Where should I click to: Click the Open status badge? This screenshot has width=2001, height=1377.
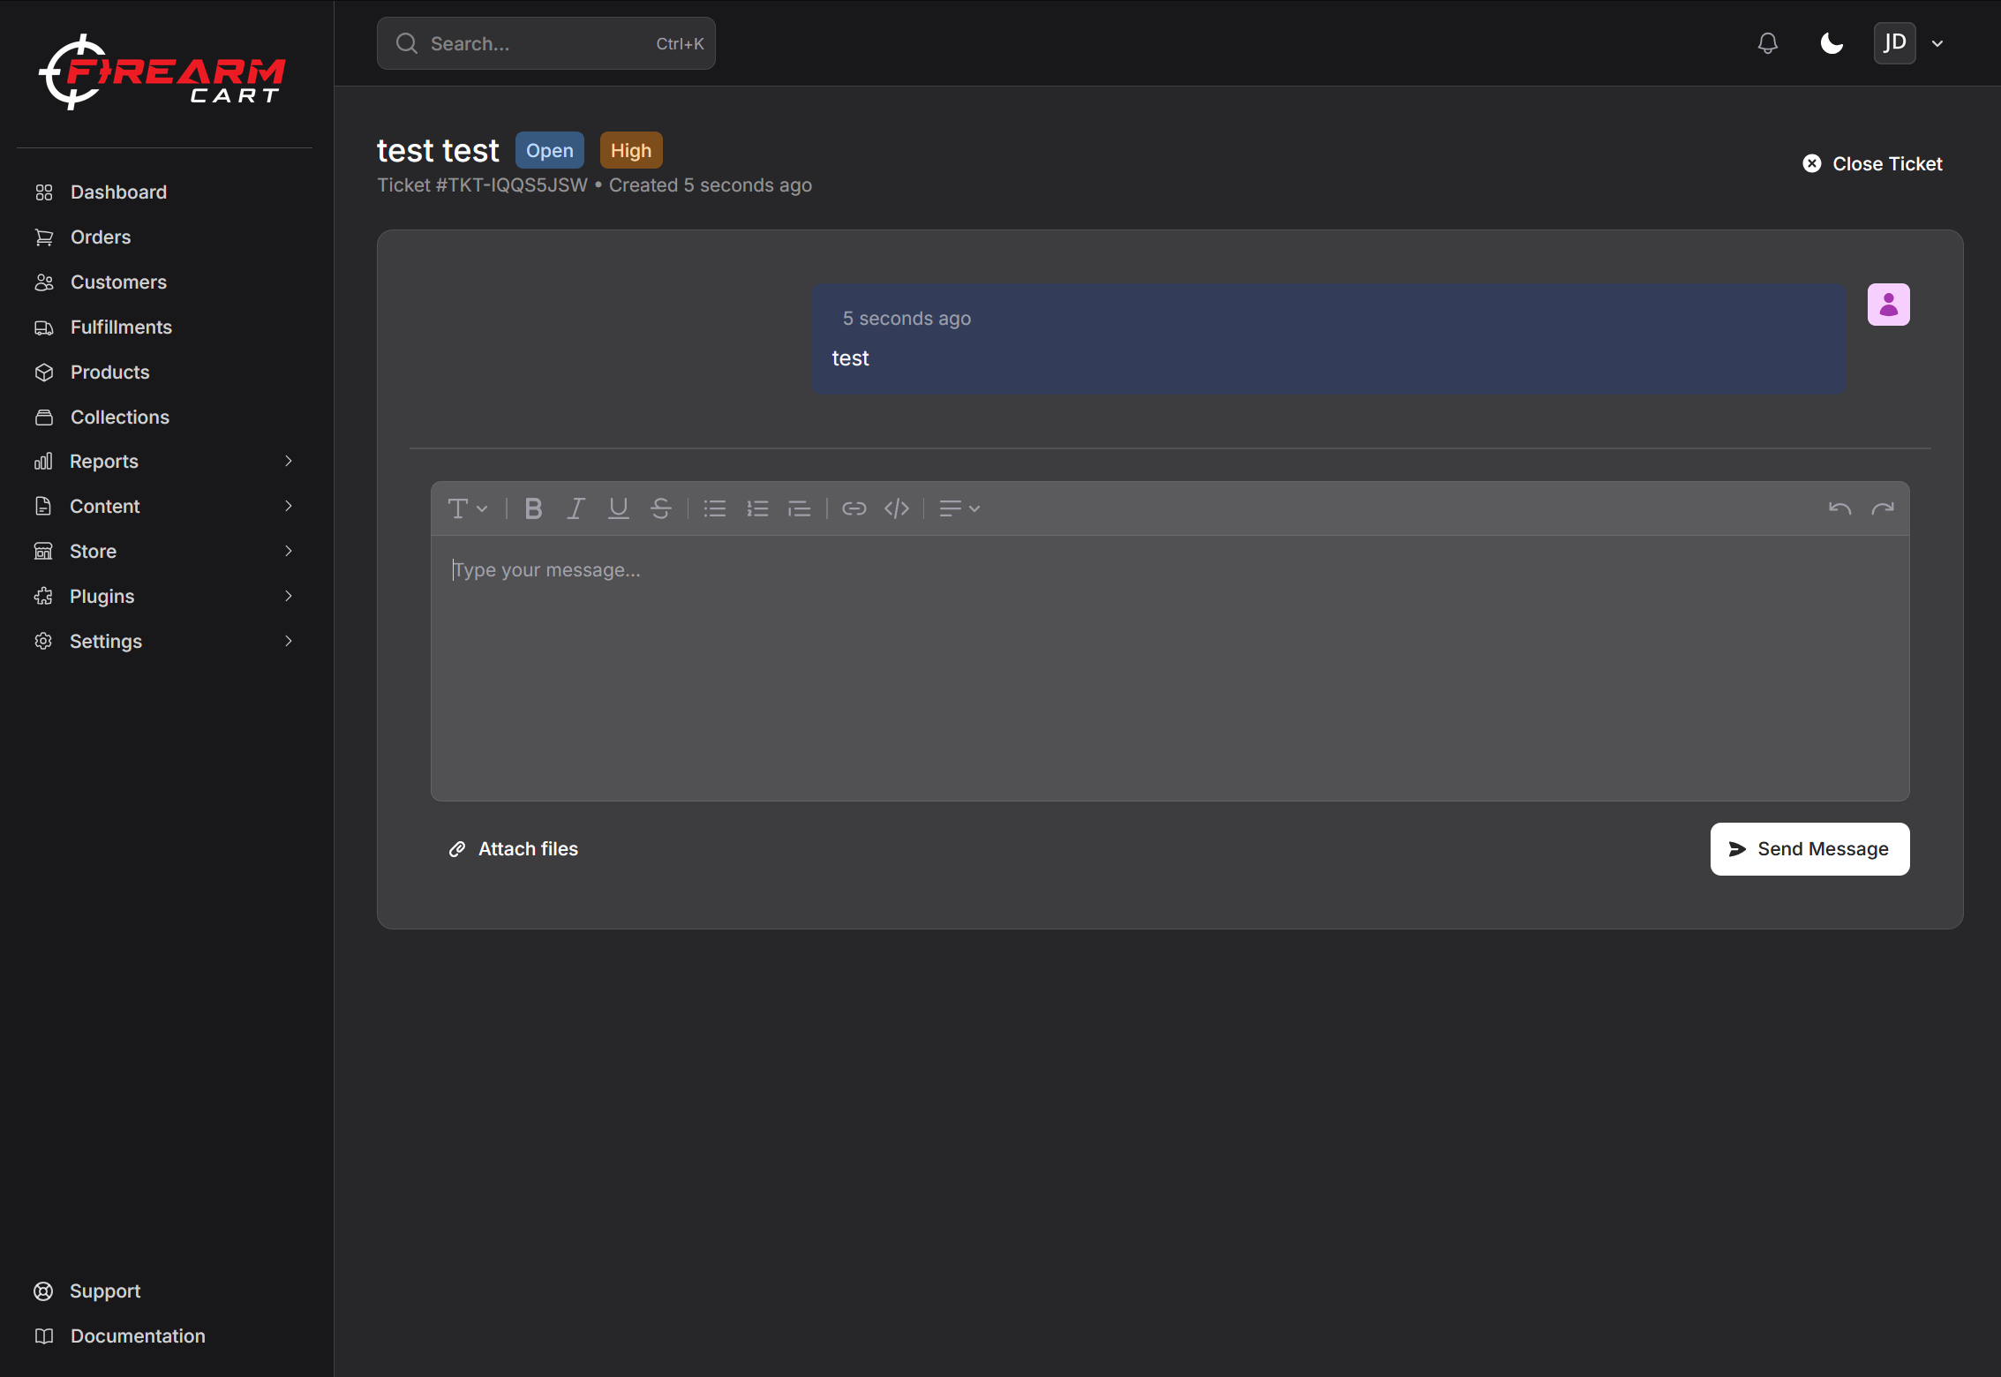coord(549,150)
